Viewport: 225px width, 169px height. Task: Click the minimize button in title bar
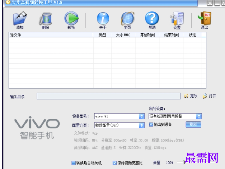(217, 3)
